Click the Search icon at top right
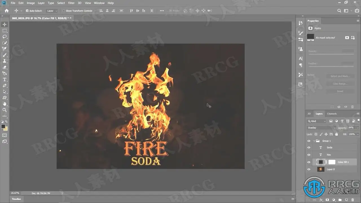This screenshot has height=203, width=361. pos(339,11)
